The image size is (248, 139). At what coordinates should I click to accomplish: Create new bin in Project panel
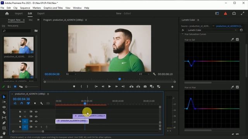pos(36,31)
